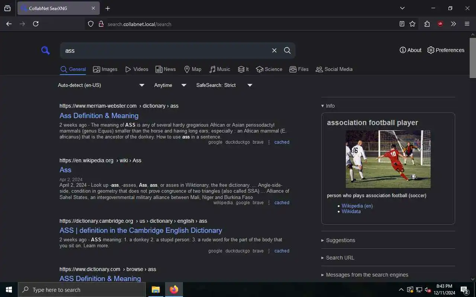Switch to the Videos tab
The height and width of the screenshot is (297, 476).
pyautogui.click(x=137, y=69)
